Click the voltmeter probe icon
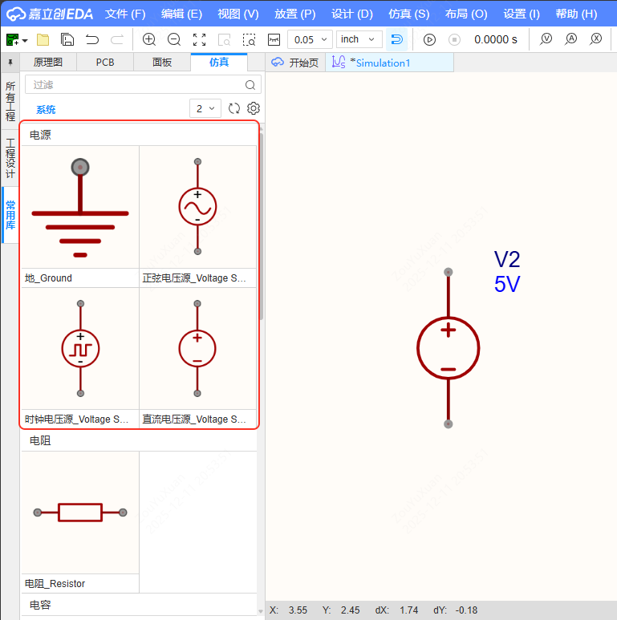This screenshot has width=617, height=620. pyautogui.click(x=546, y=38)
